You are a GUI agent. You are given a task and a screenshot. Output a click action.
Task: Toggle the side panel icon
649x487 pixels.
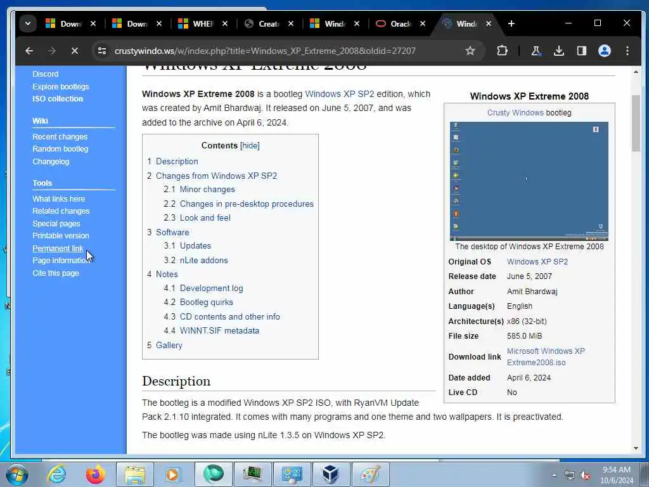[582, 51]
